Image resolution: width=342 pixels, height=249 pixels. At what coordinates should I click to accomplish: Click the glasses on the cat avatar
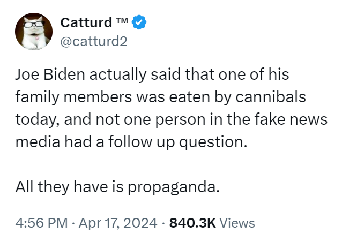point(33,25)
